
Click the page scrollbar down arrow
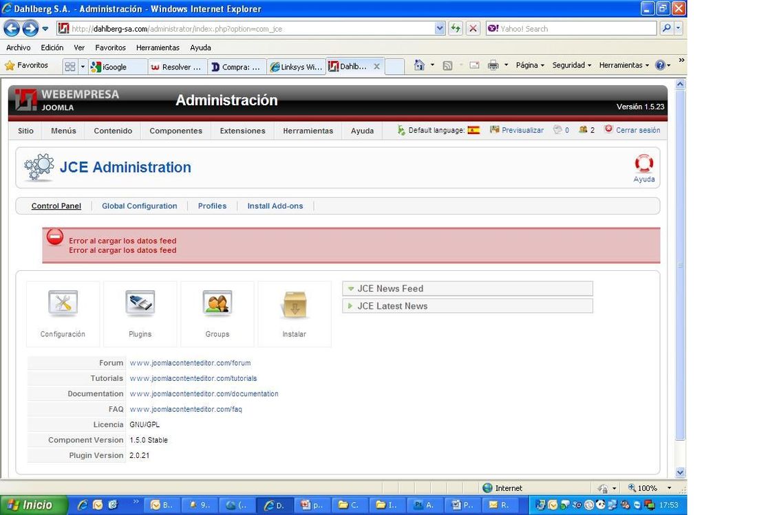click(680, 472)
